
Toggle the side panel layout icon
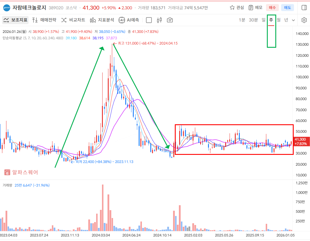(304, 8)
